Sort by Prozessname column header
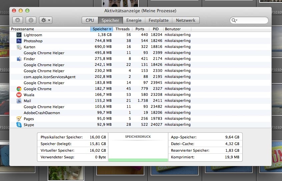 click(x=50, y=29)
